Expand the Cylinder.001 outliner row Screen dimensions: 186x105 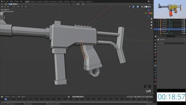click(159, 34)
